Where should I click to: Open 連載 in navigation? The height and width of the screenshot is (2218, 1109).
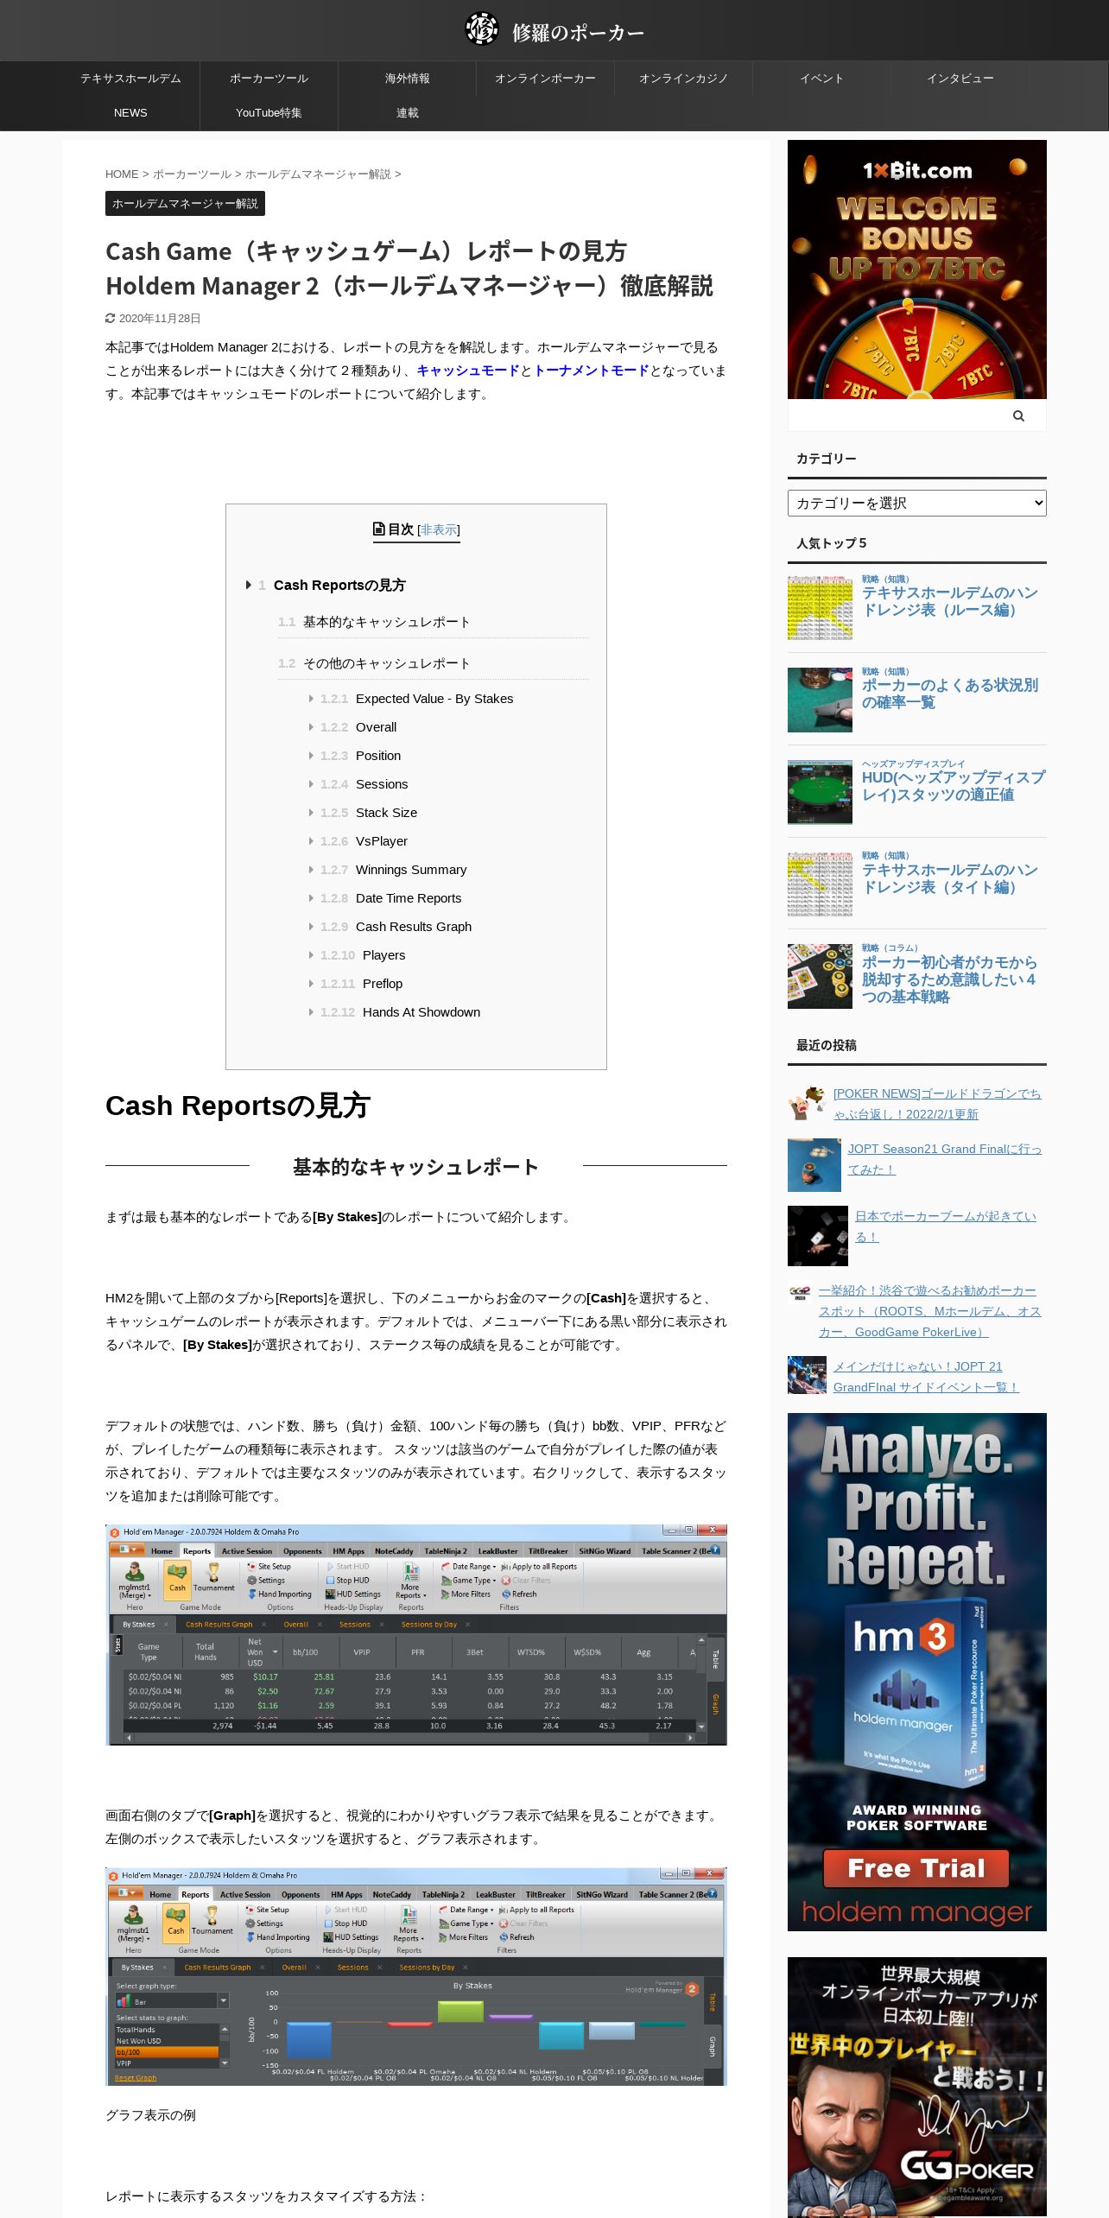(407, 113)
